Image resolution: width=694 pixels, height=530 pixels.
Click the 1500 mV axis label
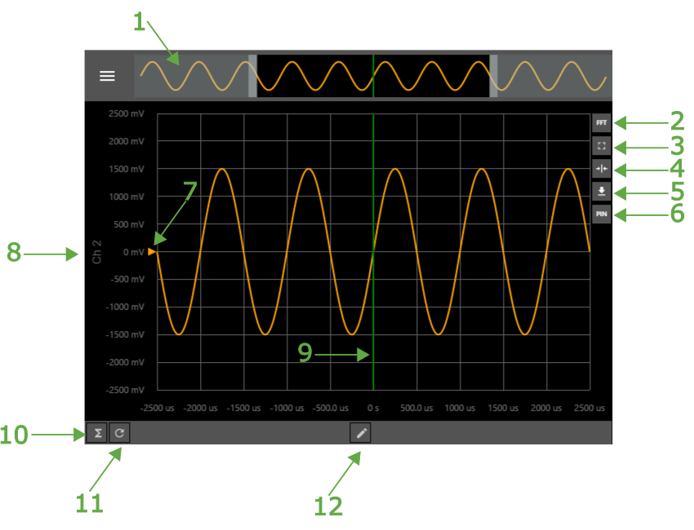tap(127, 169)
